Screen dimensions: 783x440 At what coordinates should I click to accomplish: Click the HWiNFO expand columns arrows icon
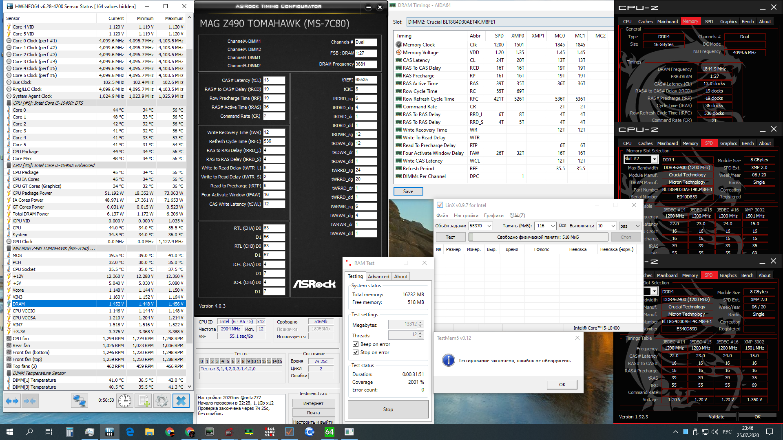tap(12, 401)
